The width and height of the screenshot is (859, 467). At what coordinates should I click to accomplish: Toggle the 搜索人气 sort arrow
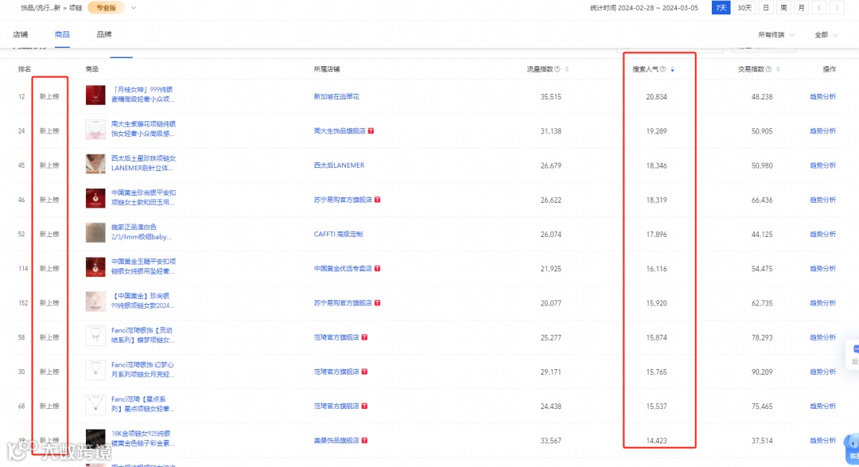point(673,69)
